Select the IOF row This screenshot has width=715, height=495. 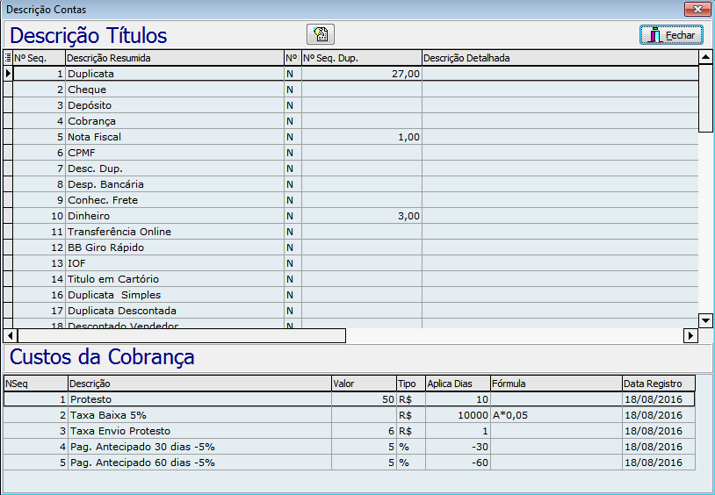356,263
